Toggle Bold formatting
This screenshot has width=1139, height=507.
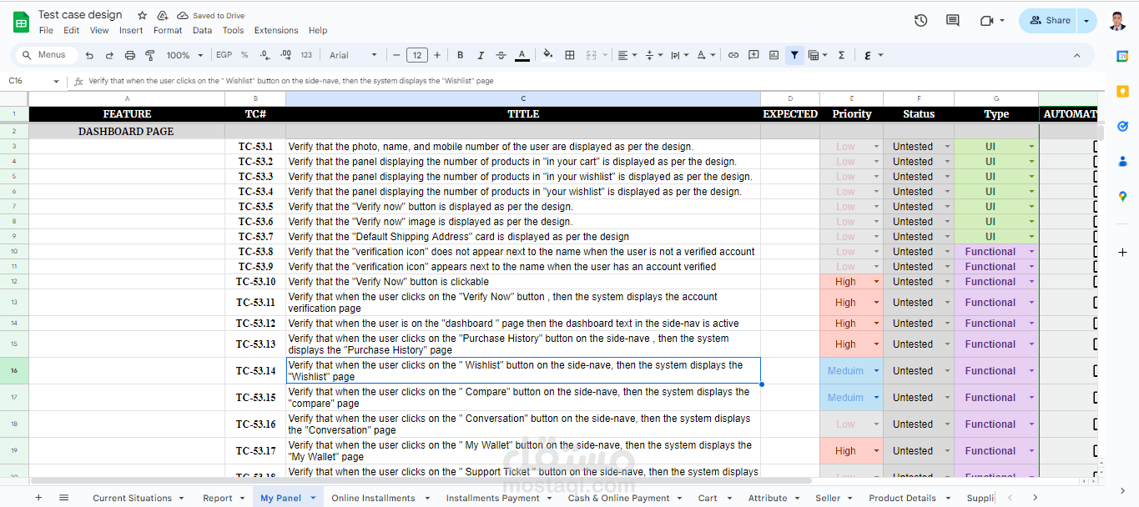click(x=460, y=55)
